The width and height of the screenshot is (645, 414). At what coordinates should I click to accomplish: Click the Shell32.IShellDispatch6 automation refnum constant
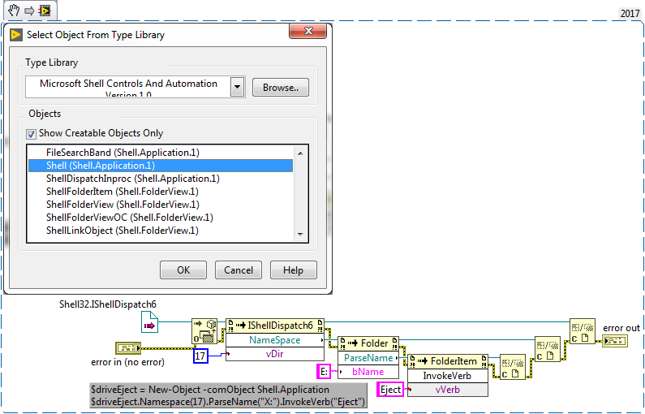coord(149,321)
